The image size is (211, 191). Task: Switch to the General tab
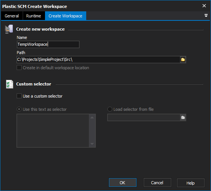[x=12, y=16]
